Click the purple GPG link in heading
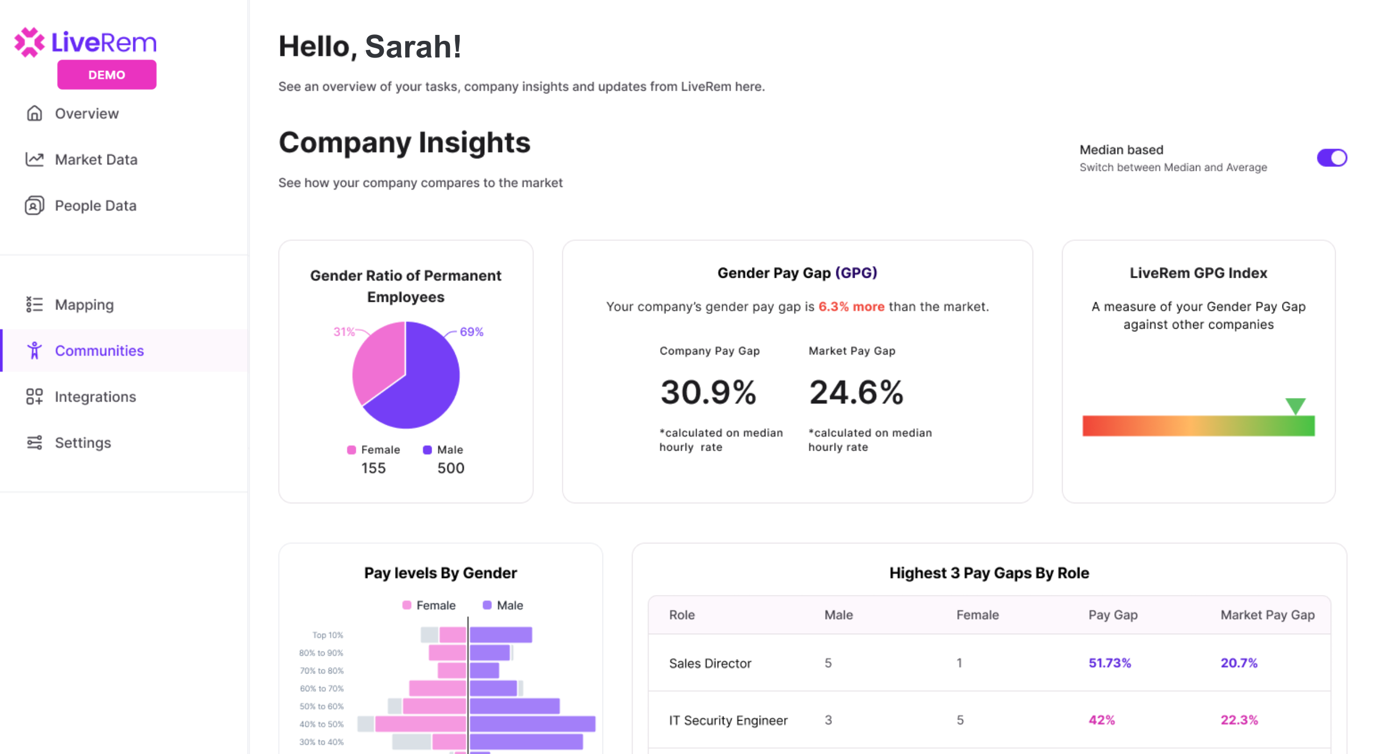This screenshot has width=1376, height=754. [x=856, y=273]
